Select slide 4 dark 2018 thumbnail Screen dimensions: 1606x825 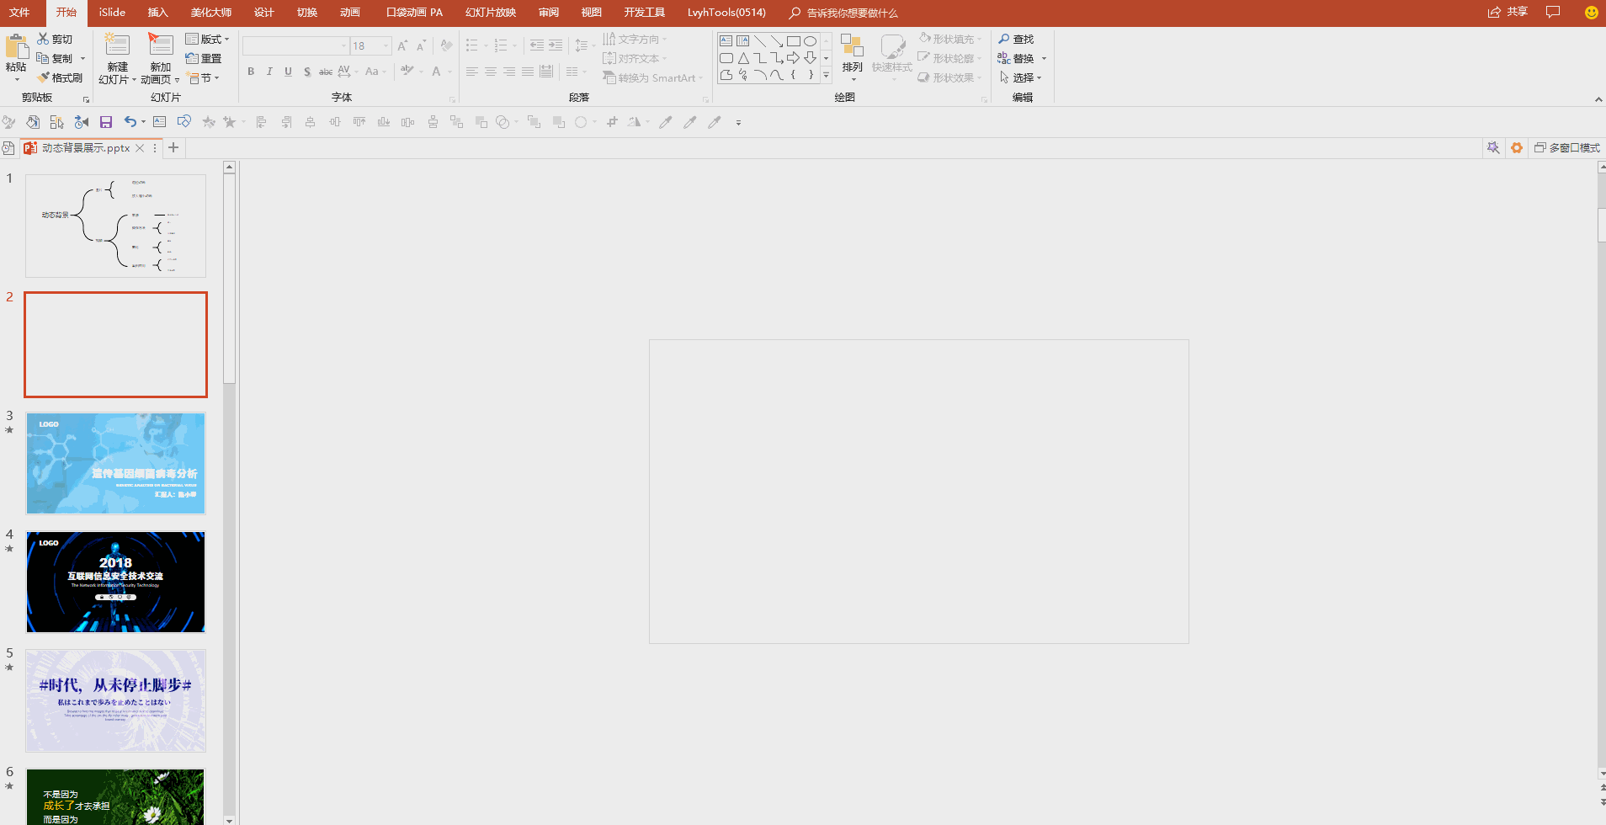tap(116, 582)
